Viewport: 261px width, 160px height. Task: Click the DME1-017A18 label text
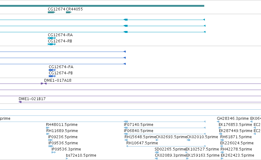pyautogui.click(x=58, y=80)
